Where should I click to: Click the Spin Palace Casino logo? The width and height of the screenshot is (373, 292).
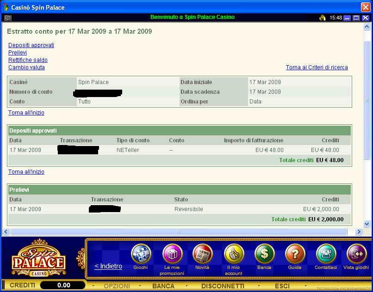tap(39, 258)
